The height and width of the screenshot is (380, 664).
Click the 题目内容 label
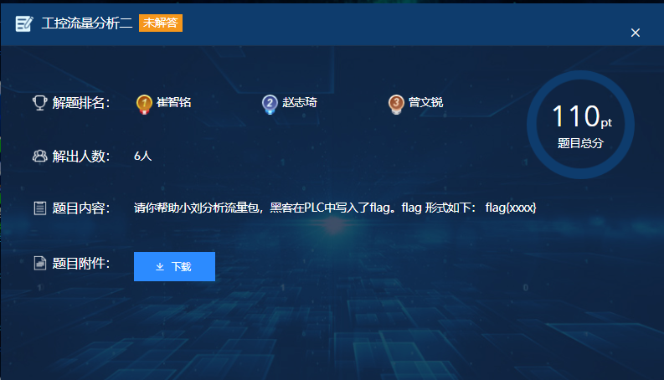(81, 208)
